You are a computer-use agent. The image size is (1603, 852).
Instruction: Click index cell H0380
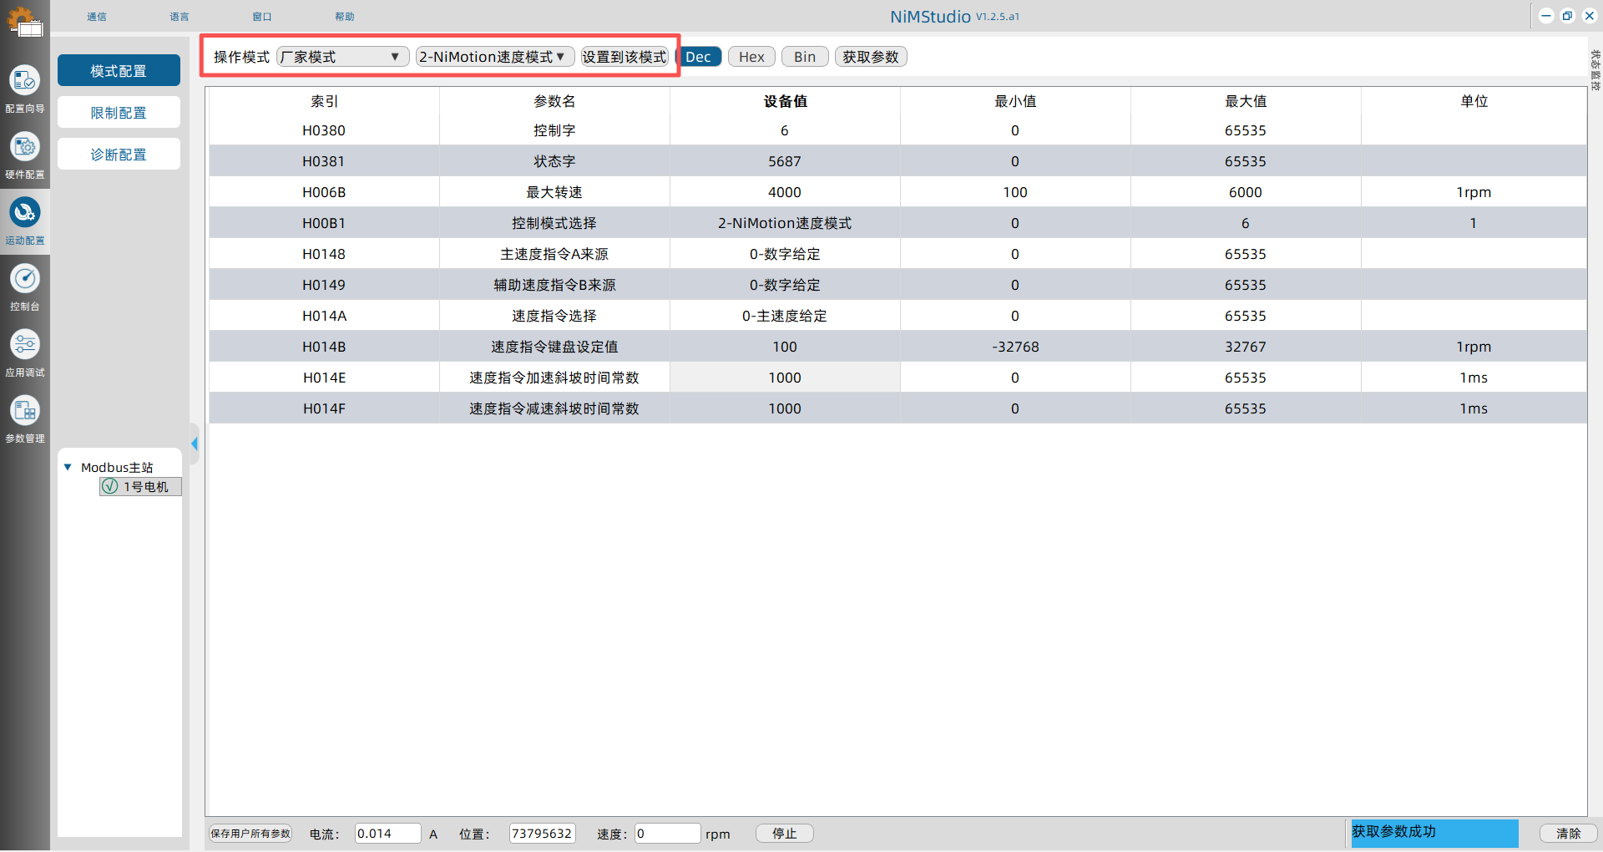[x=324, y=130]
